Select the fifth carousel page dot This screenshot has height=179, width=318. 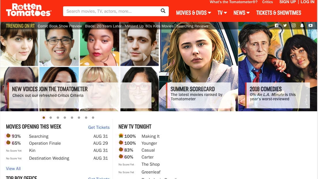[72, 118]
